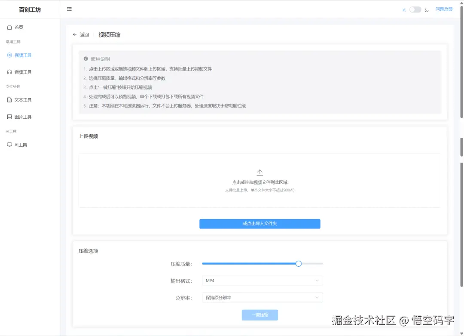Open the 输出格式 MP4 dropdown
This screenshot has height=336, width=464.
(262, 280)
